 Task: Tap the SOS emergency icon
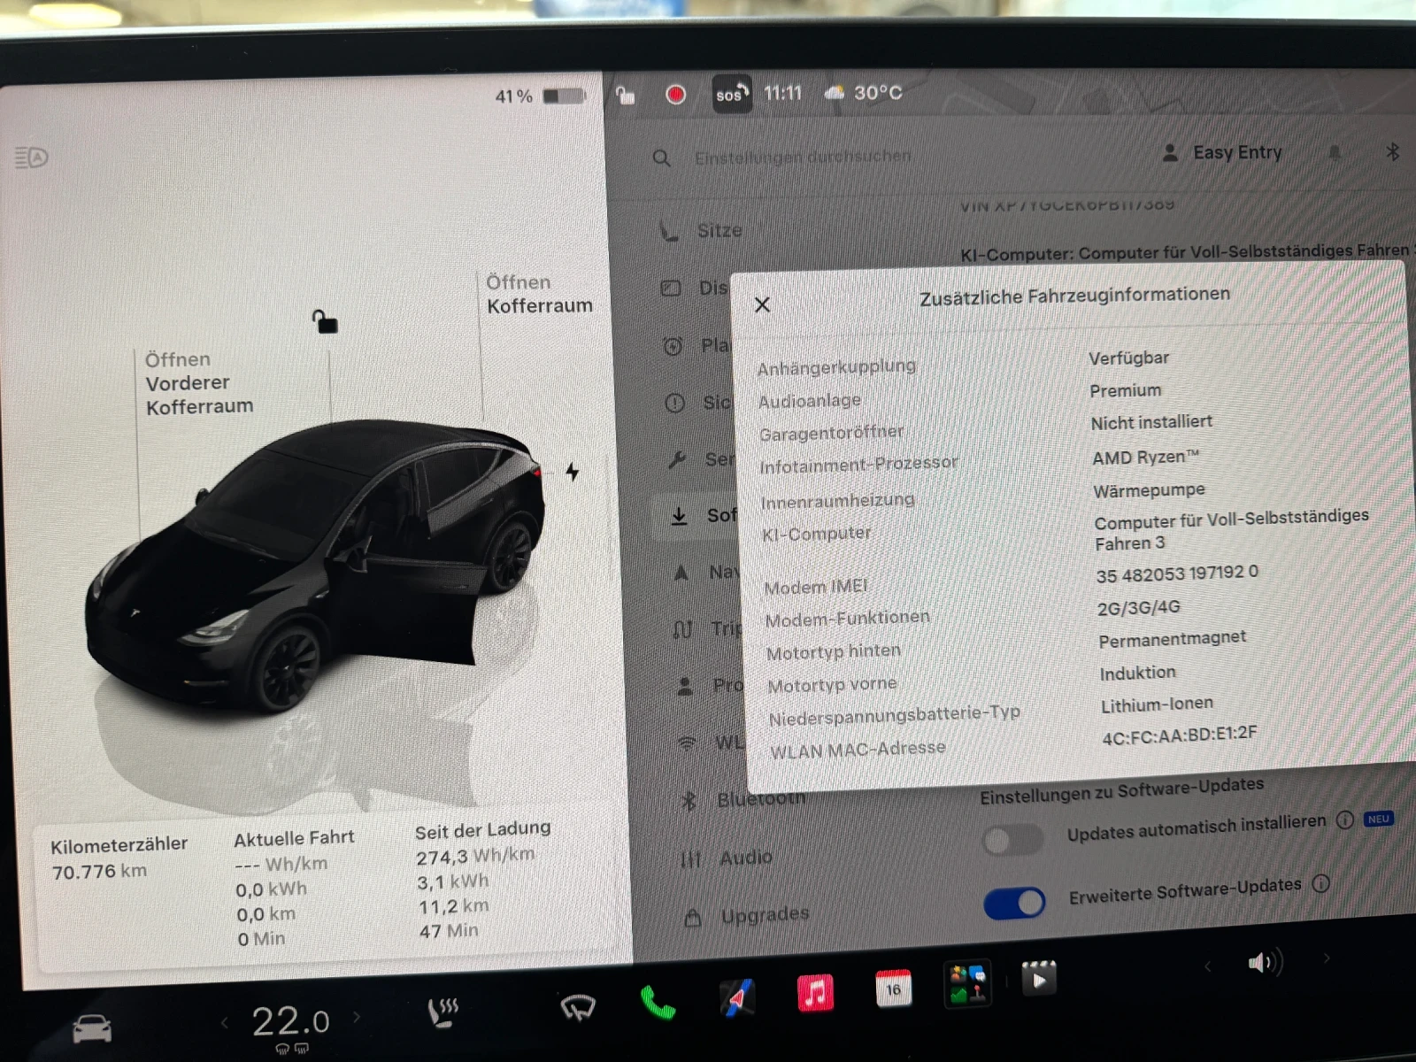tap(732, 94)
